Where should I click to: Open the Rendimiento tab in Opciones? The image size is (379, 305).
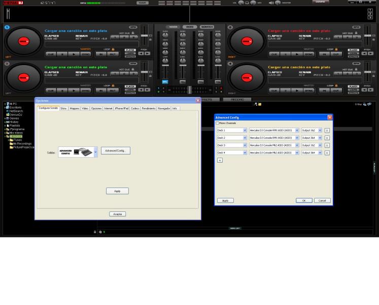[149, 109]
